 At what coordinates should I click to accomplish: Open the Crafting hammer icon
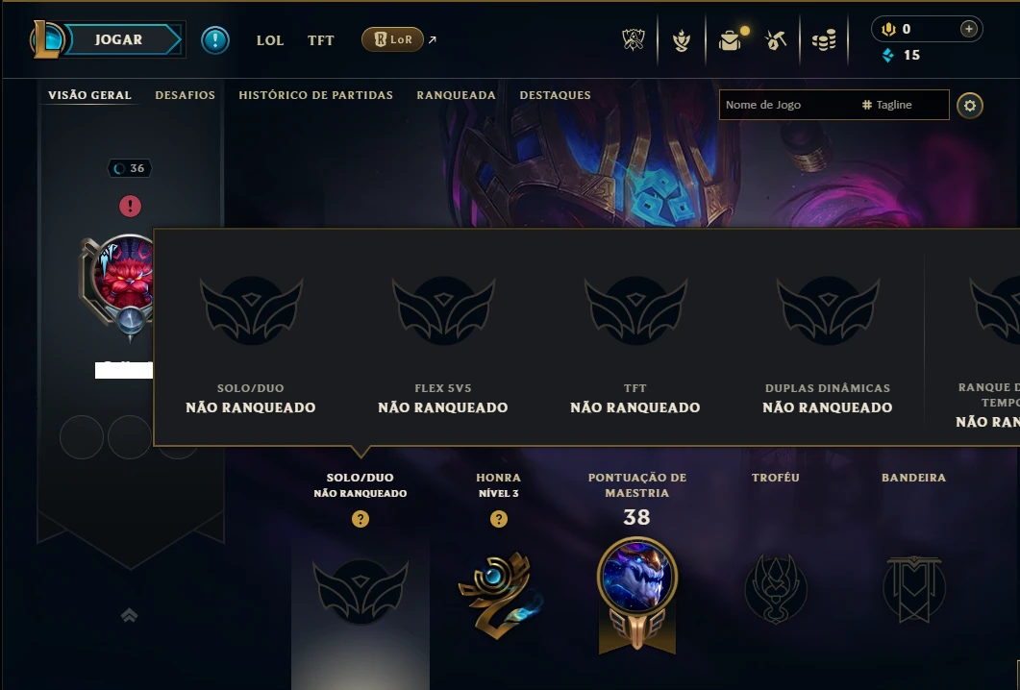pos(776,40)
